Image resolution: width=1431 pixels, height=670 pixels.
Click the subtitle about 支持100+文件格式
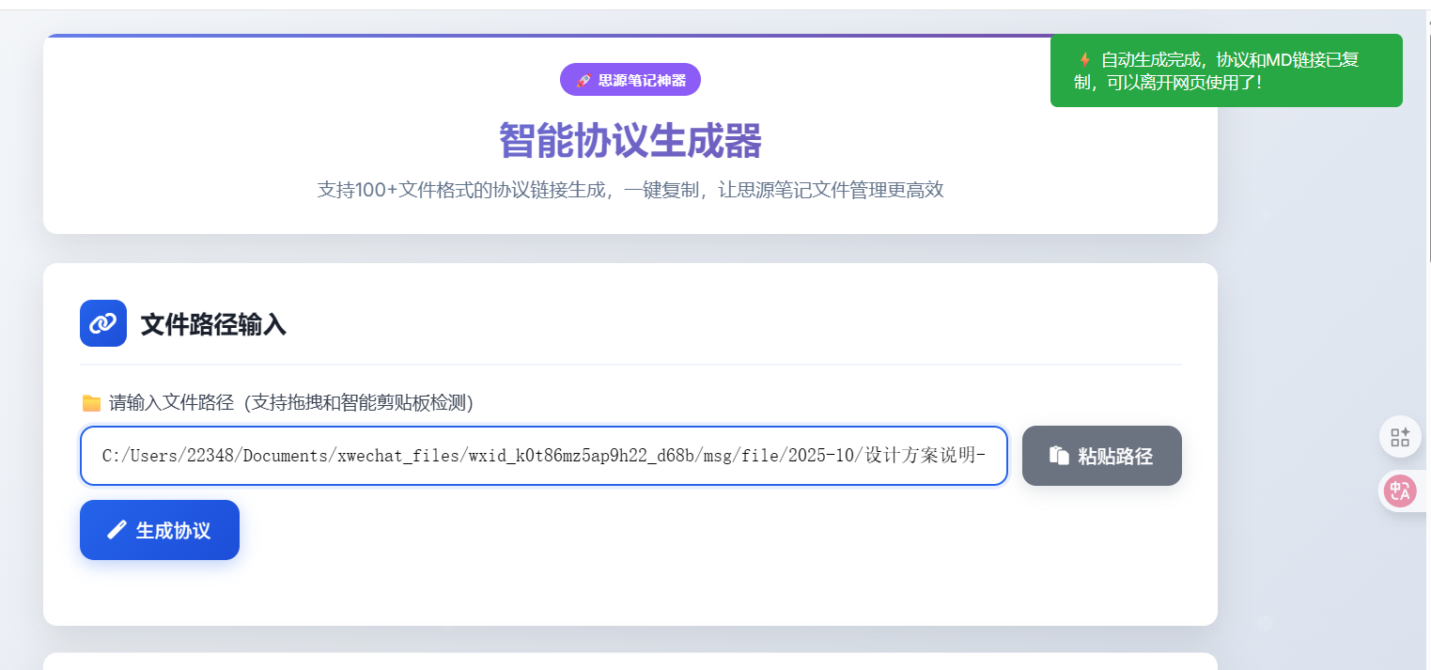tap(630, 190)
